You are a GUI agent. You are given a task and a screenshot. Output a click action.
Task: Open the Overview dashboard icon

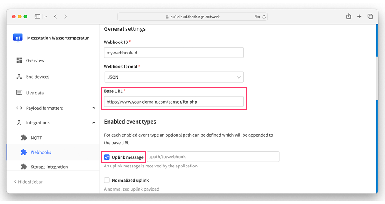click(19, 60)
